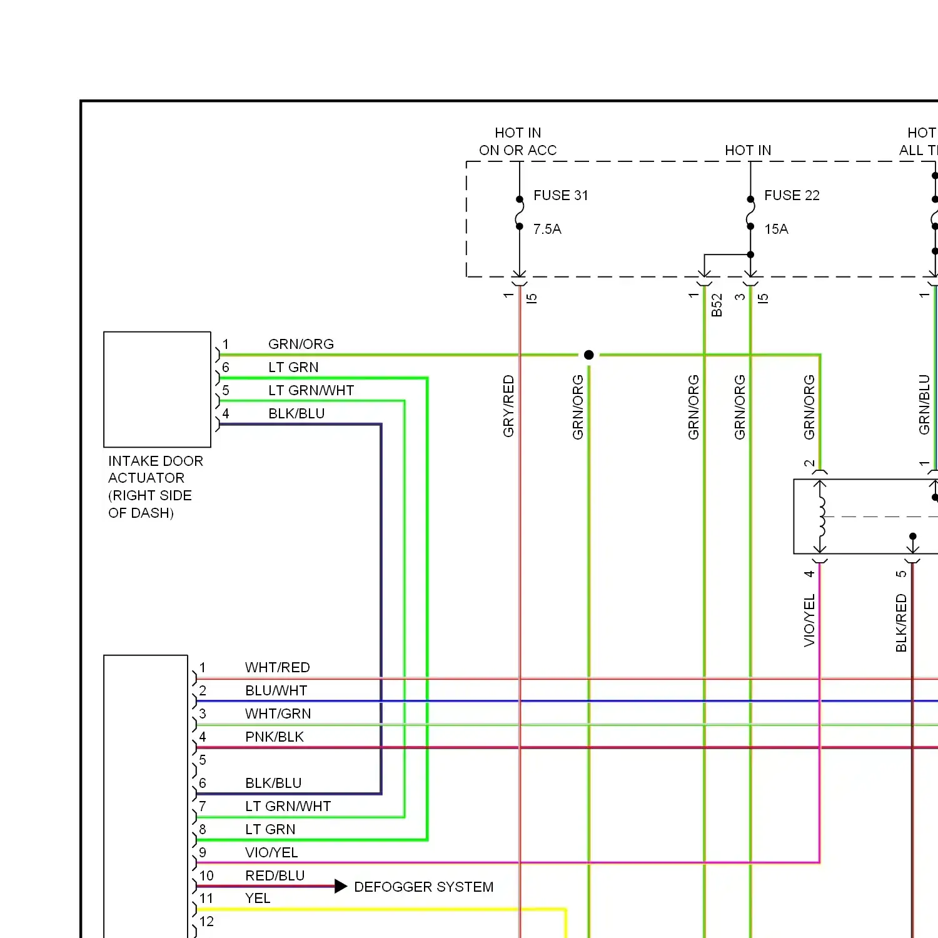Click the FUSE 31 label
Viewport: 938px width, 938px height.
[560, 195]
